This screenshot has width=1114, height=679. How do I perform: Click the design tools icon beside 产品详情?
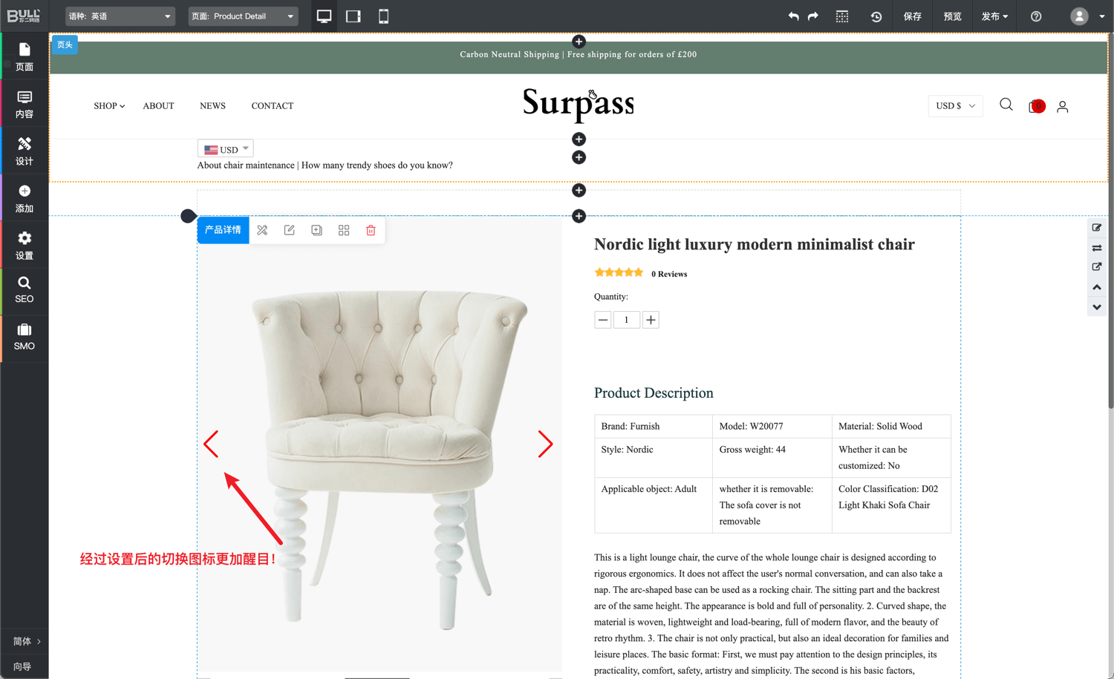262,231
